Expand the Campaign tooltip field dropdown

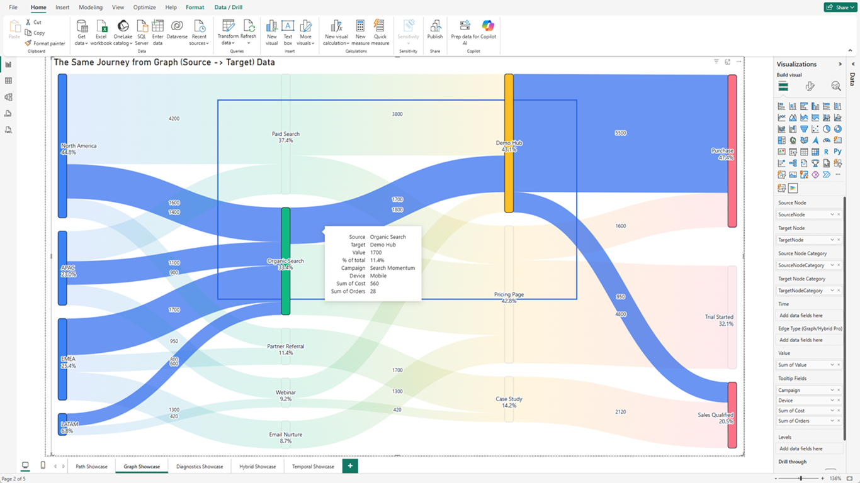click(x=832, y=390)
